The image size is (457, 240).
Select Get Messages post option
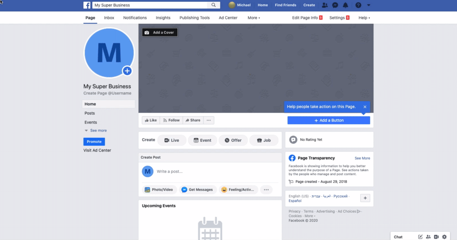click(x=197, y=190)
